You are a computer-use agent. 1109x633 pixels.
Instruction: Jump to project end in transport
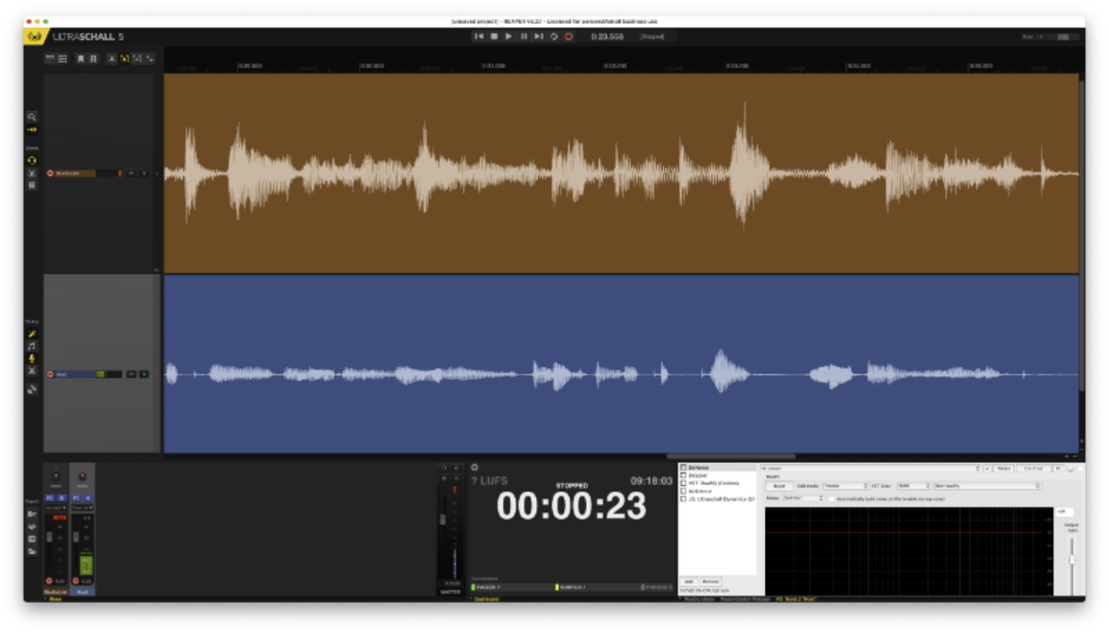pyautogui.click(x=538, y=36)
